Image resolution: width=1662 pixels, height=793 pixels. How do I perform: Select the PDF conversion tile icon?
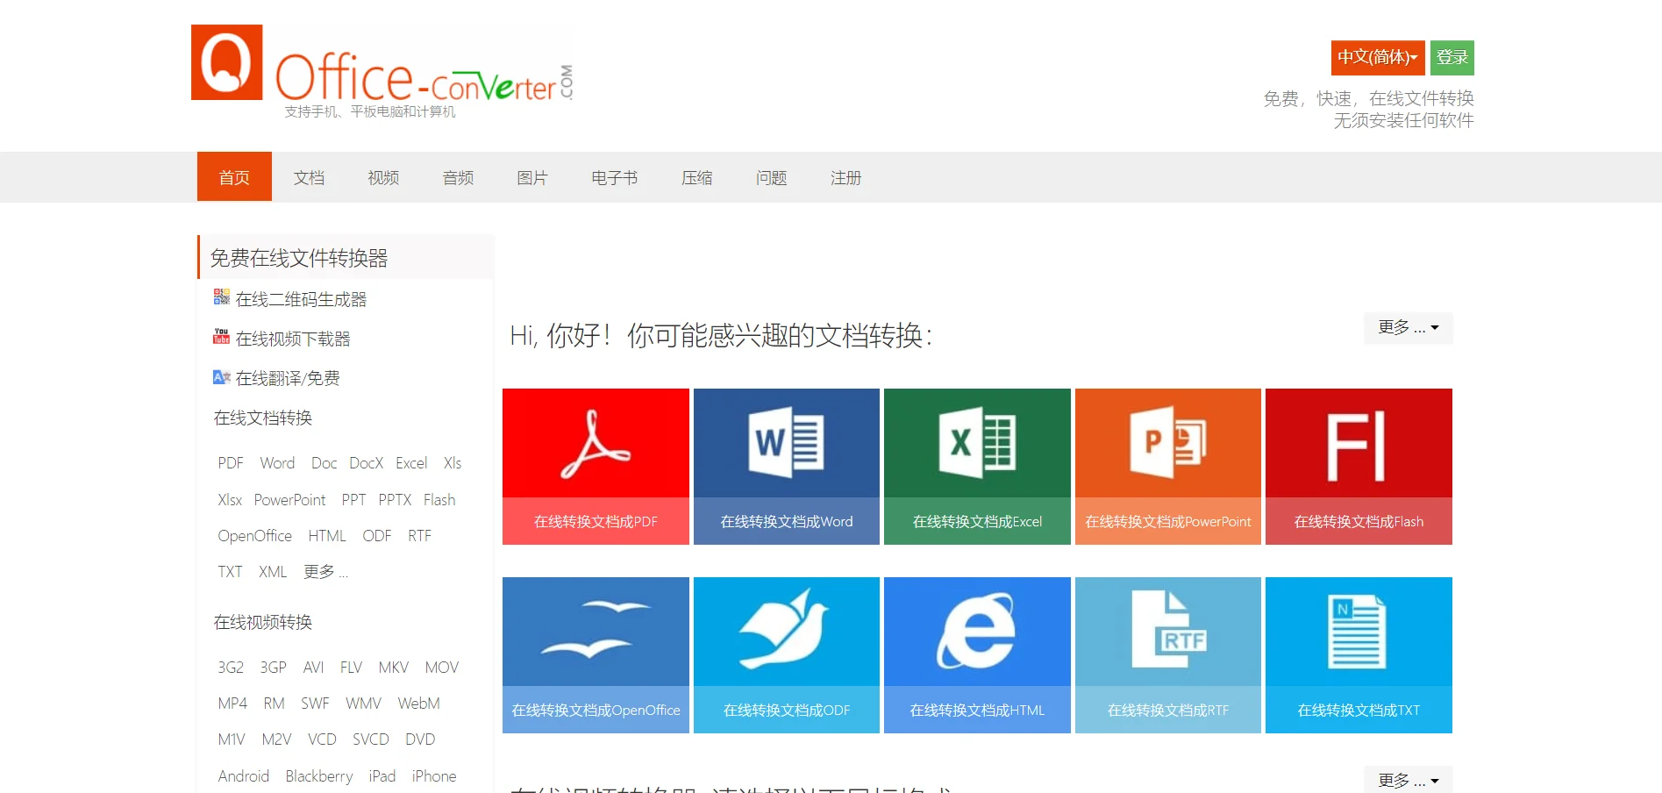click(596, 444)
